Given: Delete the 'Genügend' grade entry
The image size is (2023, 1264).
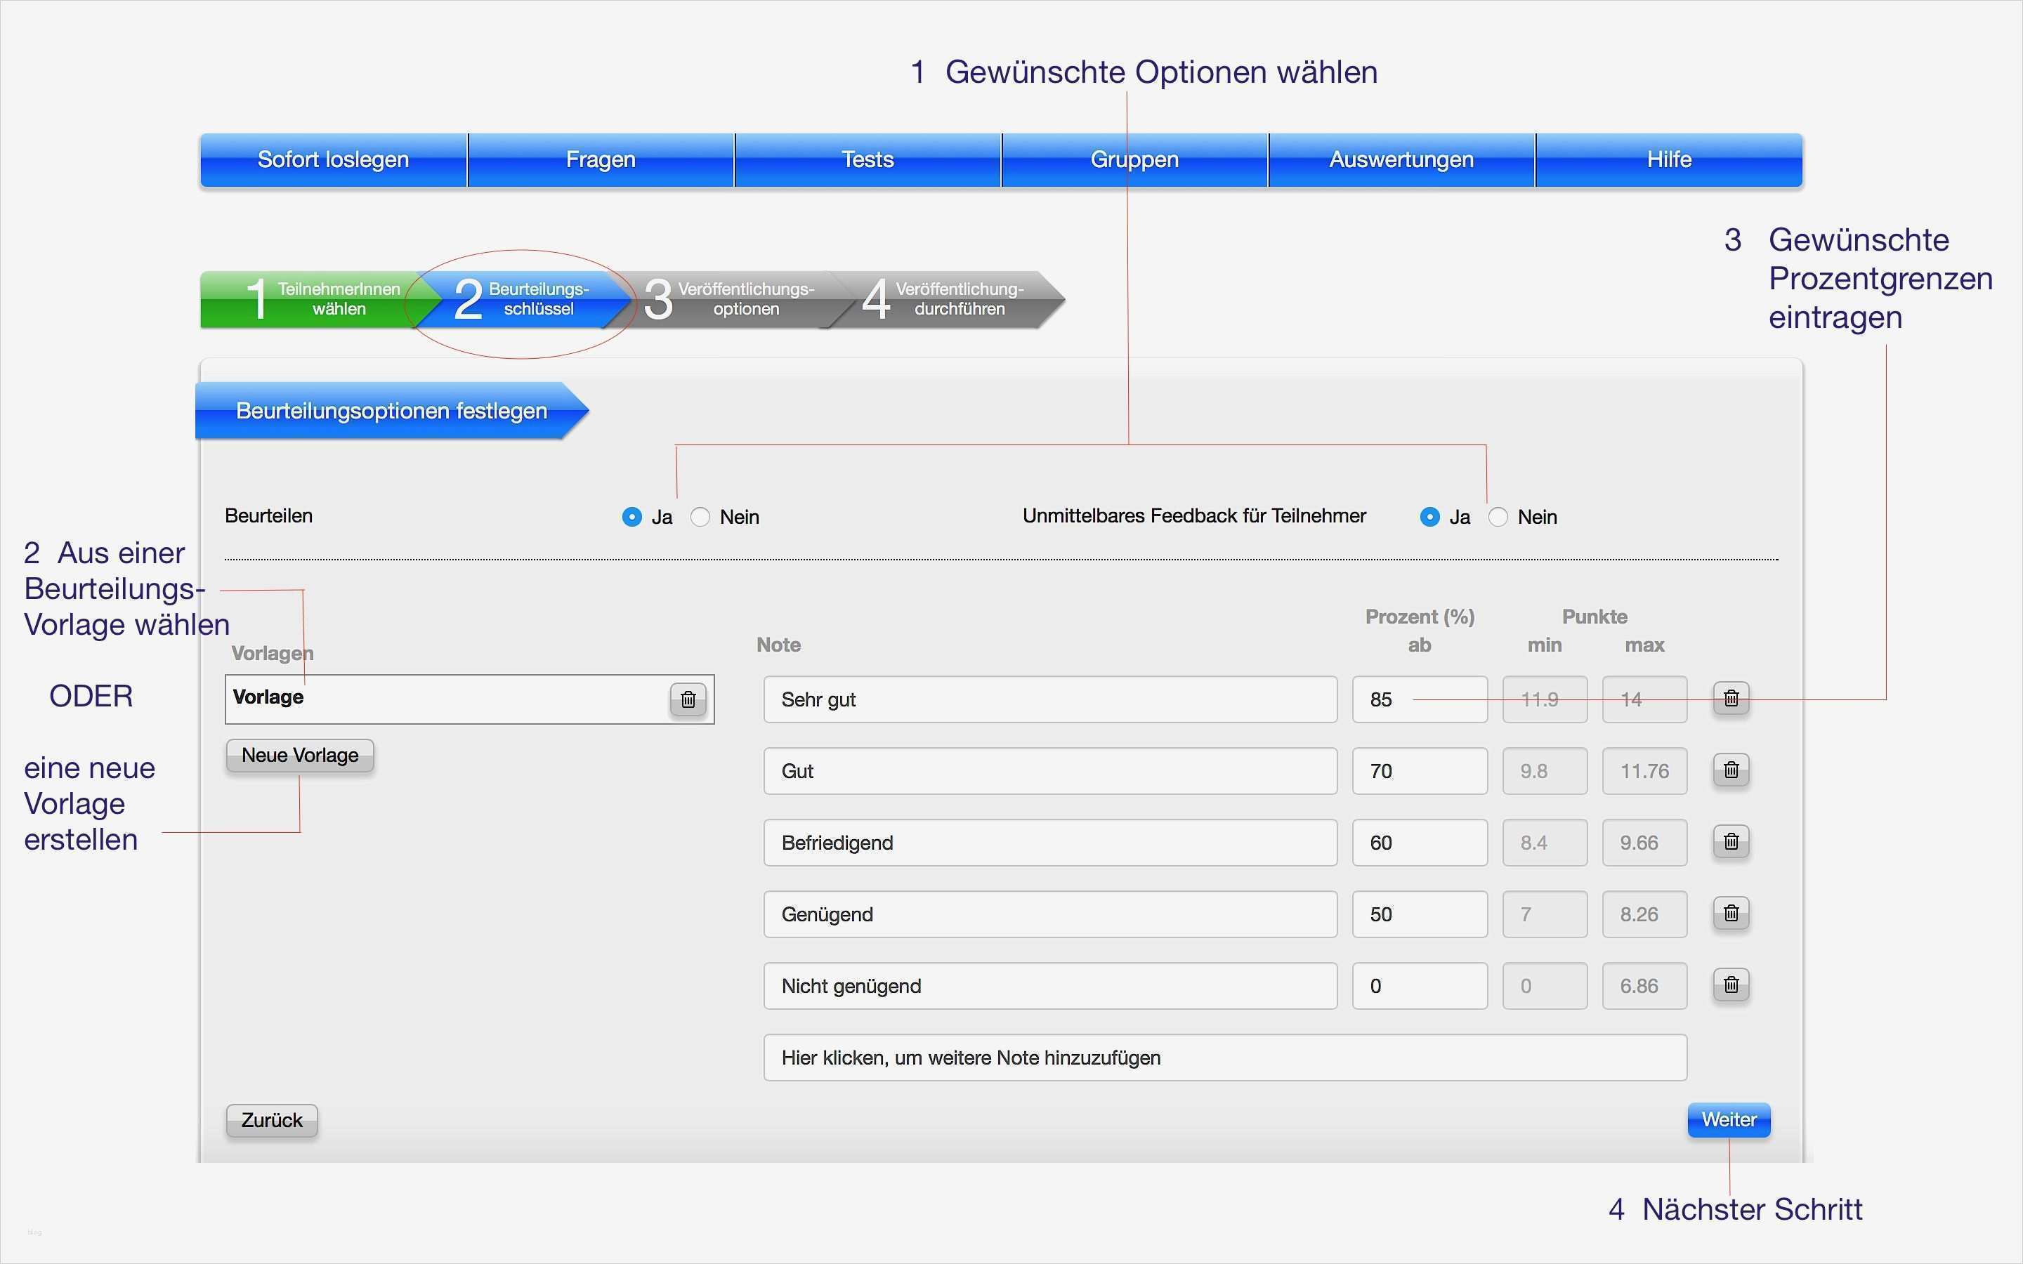Looking at the screenshot, I should (x=1730, y=914).
